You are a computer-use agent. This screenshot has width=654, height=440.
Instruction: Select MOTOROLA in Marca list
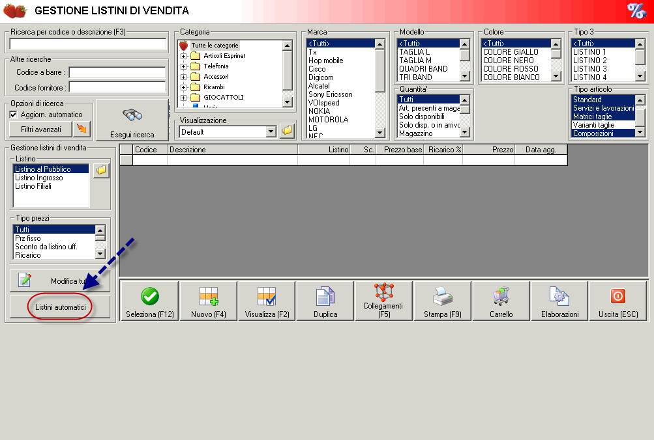click(341, 120)
